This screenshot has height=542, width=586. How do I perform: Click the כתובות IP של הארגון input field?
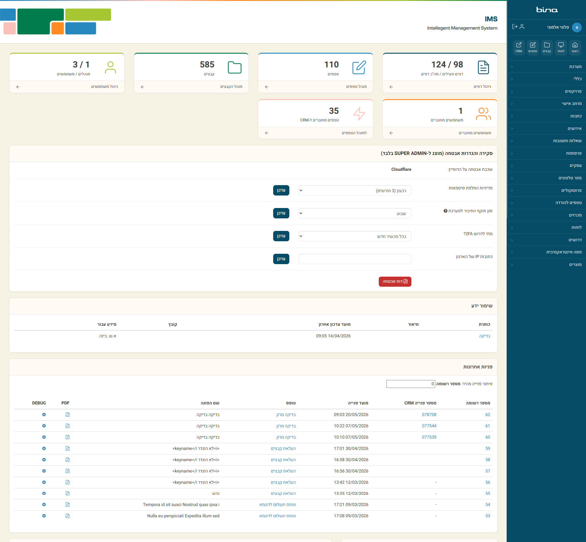pyautogui.click(x=355, y=259)
